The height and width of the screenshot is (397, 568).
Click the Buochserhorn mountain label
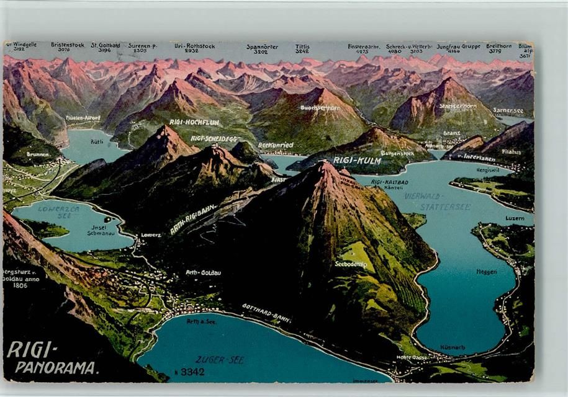(320, 107)
